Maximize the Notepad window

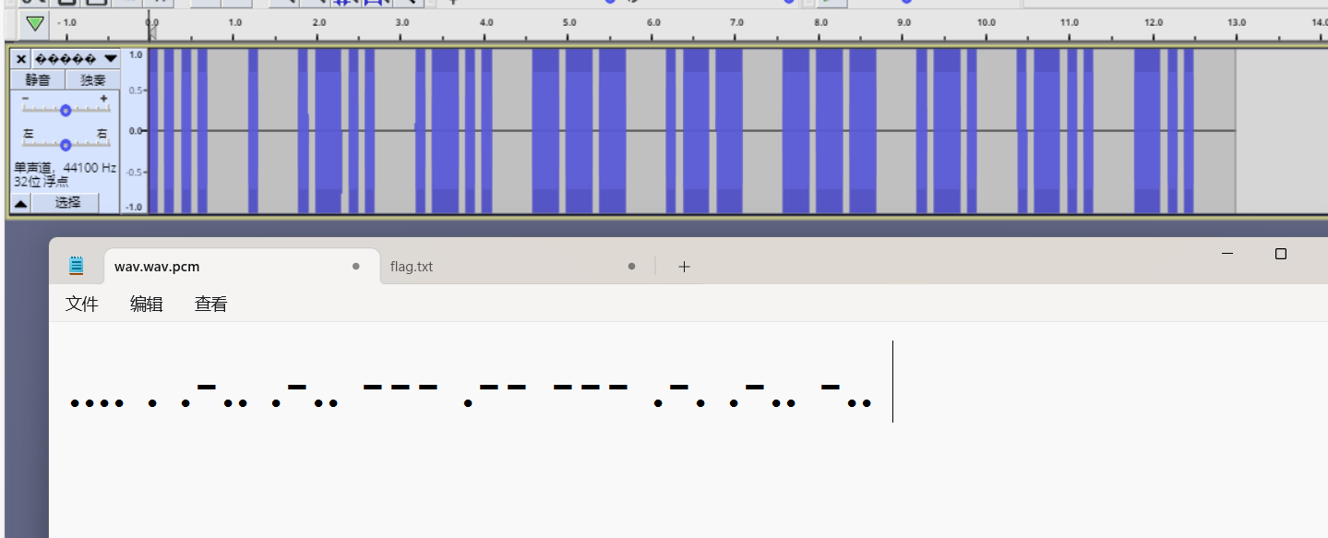(x=1281, y=254)
